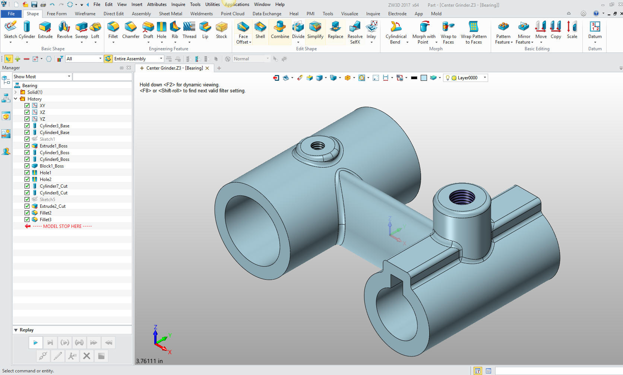Image resolution: width=623 pixels, height=375 pixels.
Task: Disable the Extrude1_Boss checkbox
Action: point(27,146)
